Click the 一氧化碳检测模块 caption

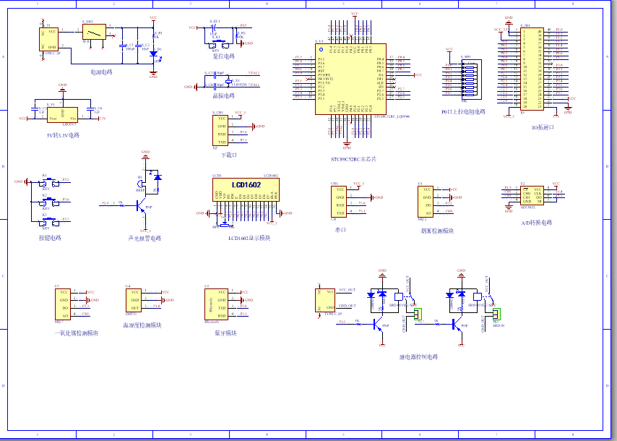(x=77, y=333)
